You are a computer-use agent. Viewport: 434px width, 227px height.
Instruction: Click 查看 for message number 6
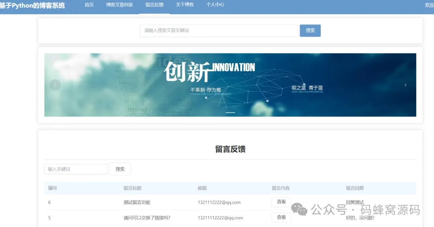pyautogui.click(x=281, y=202)
